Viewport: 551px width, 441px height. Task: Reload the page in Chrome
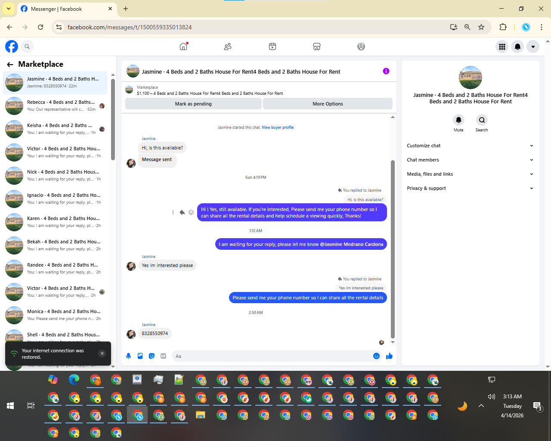[x=40, y=27]
